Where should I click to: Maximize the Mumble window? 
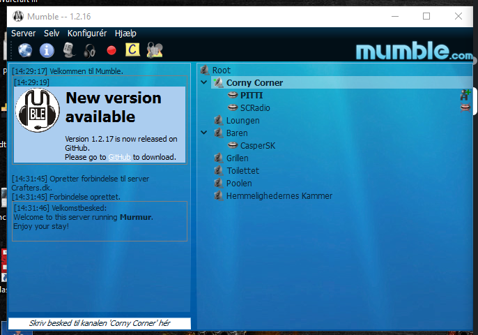coord(426,16)
